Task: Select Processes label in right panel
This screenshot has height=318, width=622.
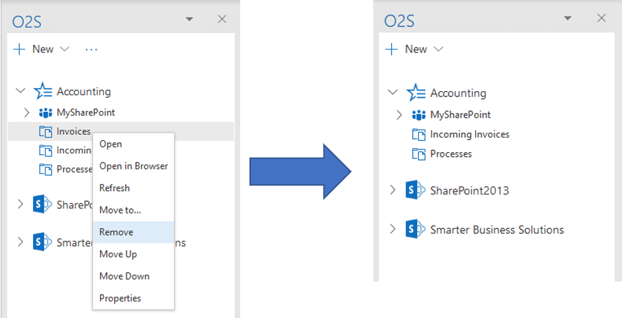Action: 451,154
